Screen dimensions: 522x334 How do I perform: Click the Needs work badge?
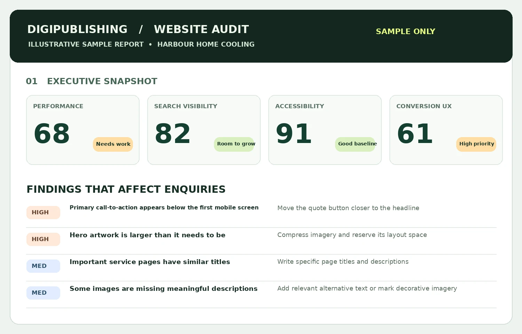[113, 144]
